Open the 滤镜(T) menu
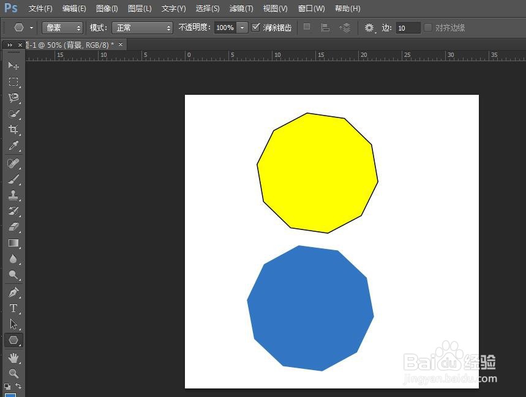Screen dimensions: 526x397 (241, 9)
